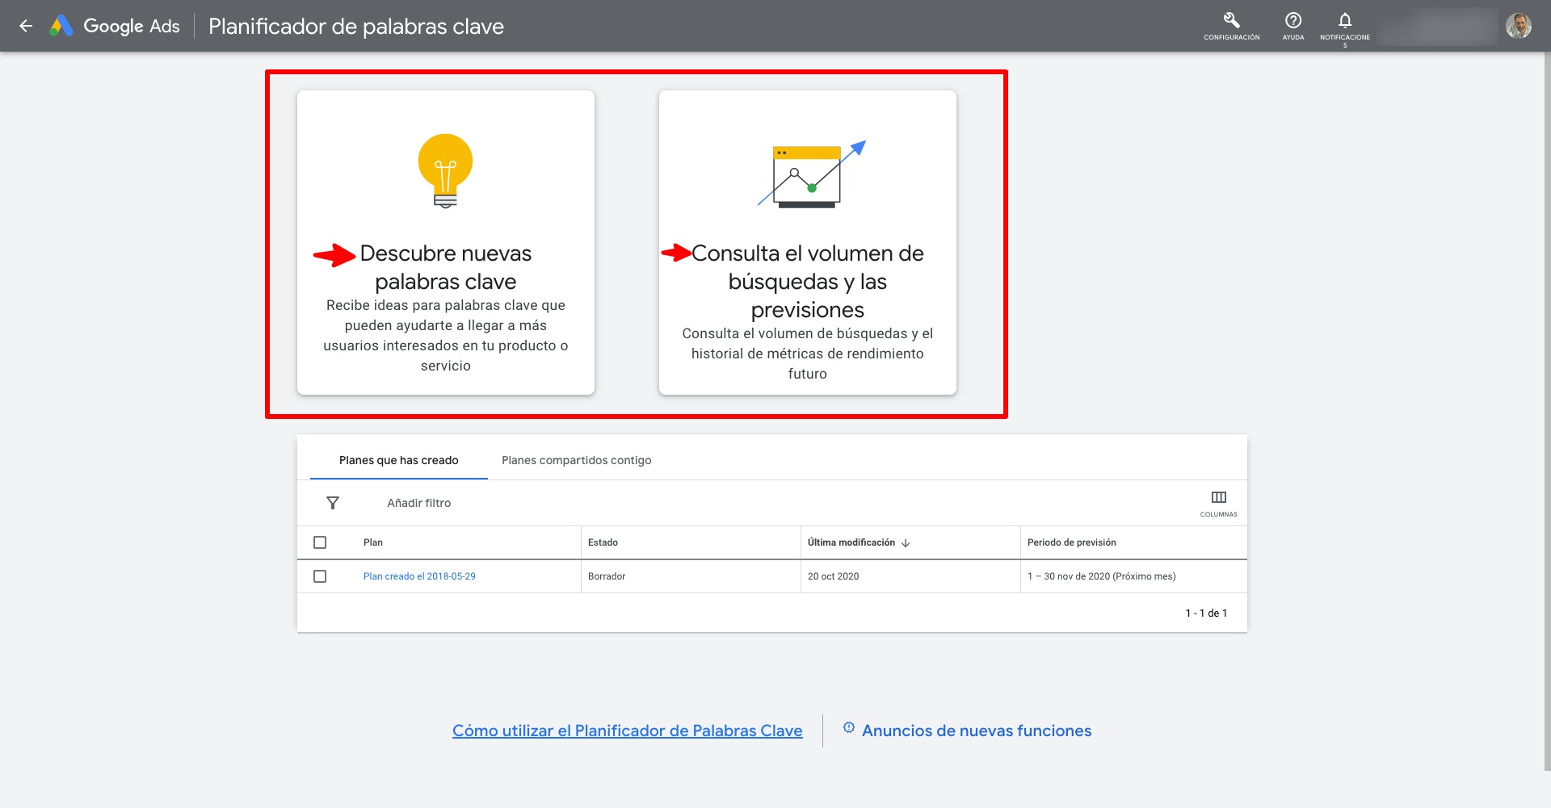Viewport: 1551px width, 808px height.
Task: Open Anuncios de nuevas funciones link
Action: (976, 731)
